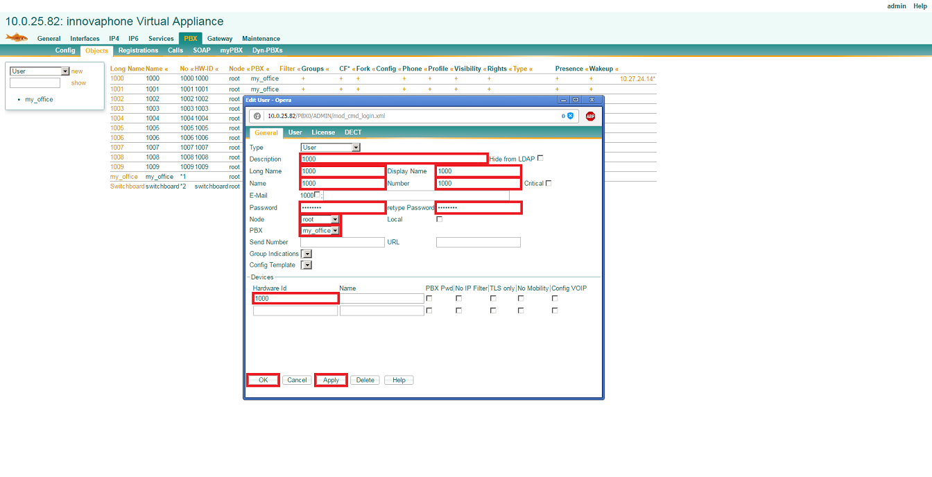This screenshot has height=477, width=932.
Task: Click the plus under Presence, row 1001
Action: tap(557, 89)
